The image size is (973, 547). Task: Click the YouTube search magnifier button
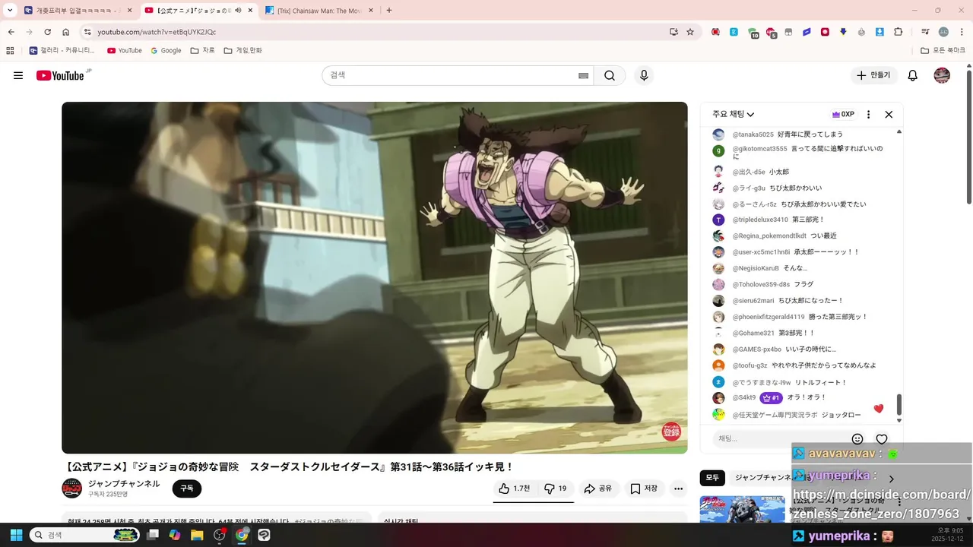coord(610,75)
